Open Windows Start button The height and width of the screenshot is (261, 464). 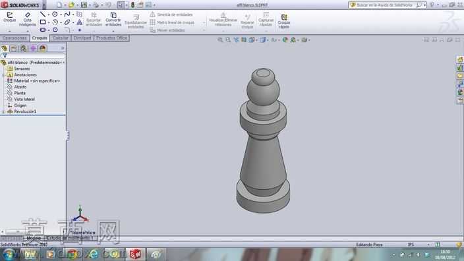9,254
